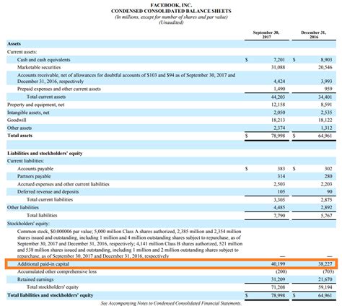Click other assets value 2,374
Screen dimensions: 342x306
[x=279, y=128]
